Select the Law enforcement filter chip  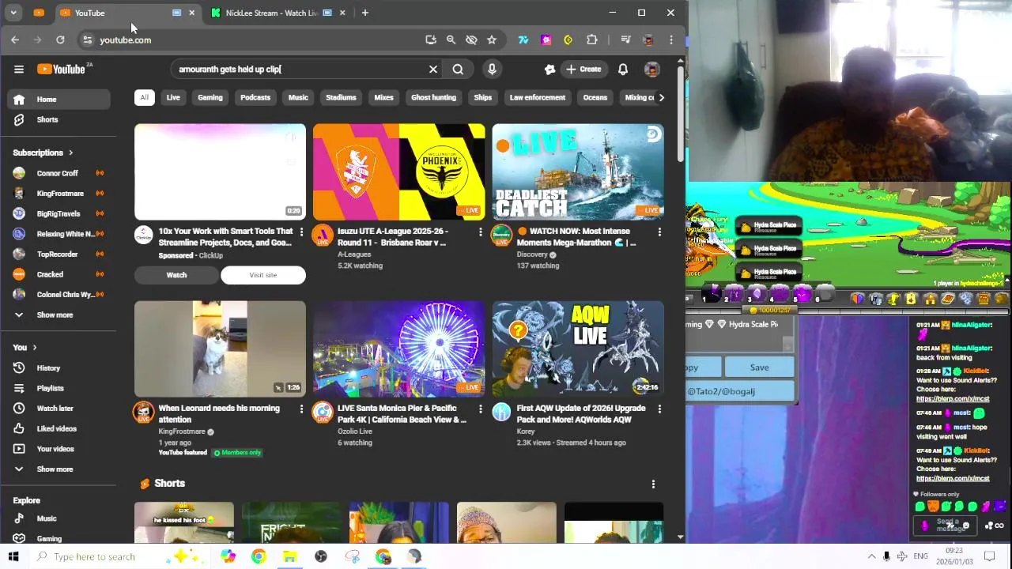(x=538, y=97)
